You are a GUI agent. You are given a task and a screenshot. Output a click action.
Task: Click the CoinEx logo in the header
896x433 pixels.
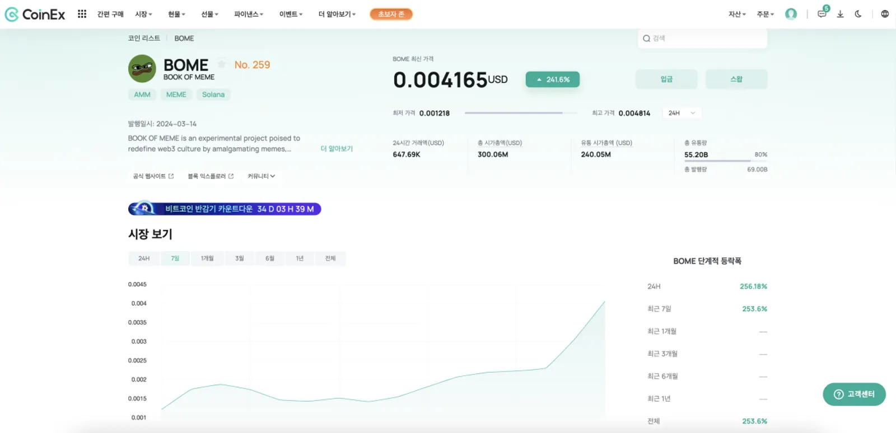(35, 14)
